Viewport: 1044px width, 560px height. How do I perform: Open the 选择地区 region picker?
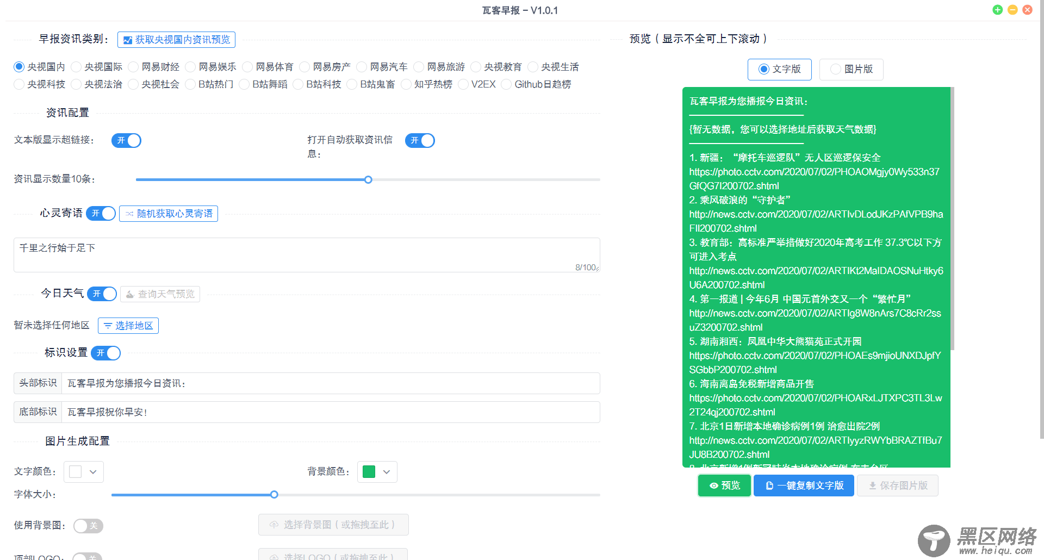pos(128,326)
